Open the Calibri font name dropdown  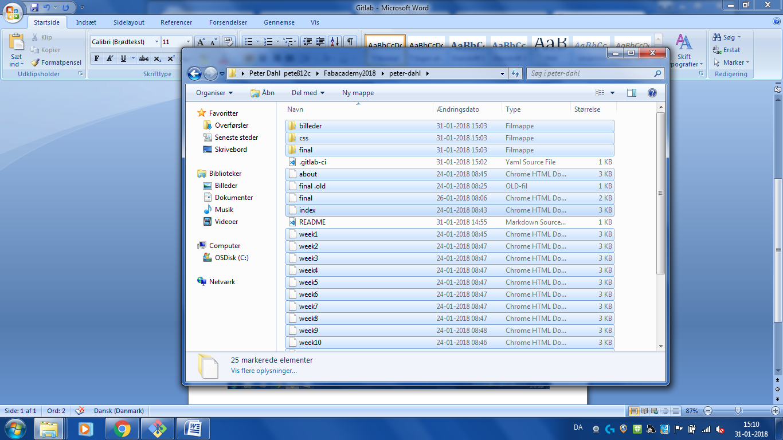tap(156, 42)
